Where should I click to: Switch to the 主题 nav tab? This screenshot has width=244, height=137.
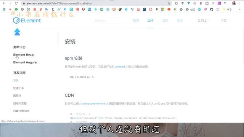tap(165, 21)
